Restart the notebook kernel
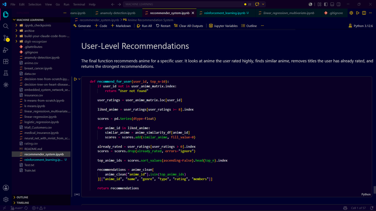Viewport: 376px width, 211px height. pos(163,26)
